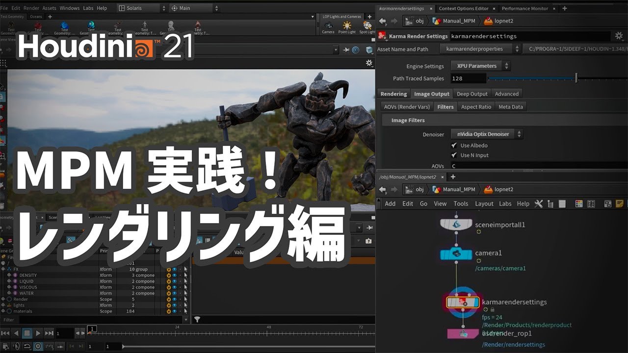Click the Path Traced Samples value field
The height and width of the screenshot is (353, 628).
click(x=468, y=78)
